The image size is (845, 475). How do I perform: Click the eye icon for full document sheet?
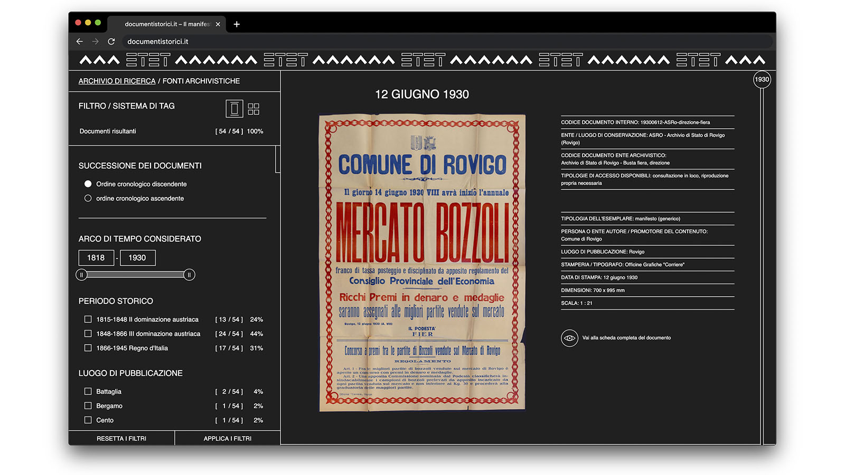pyautogui.click(x=569, y=338)
